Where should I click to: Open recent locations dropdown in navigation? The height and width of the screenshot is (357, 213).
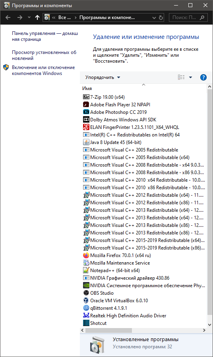tap(29, 17)
